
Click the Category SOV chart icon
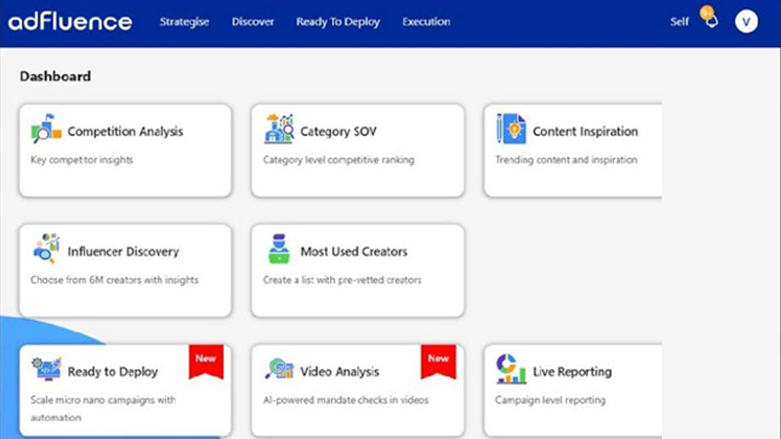(x=279, y=129)
